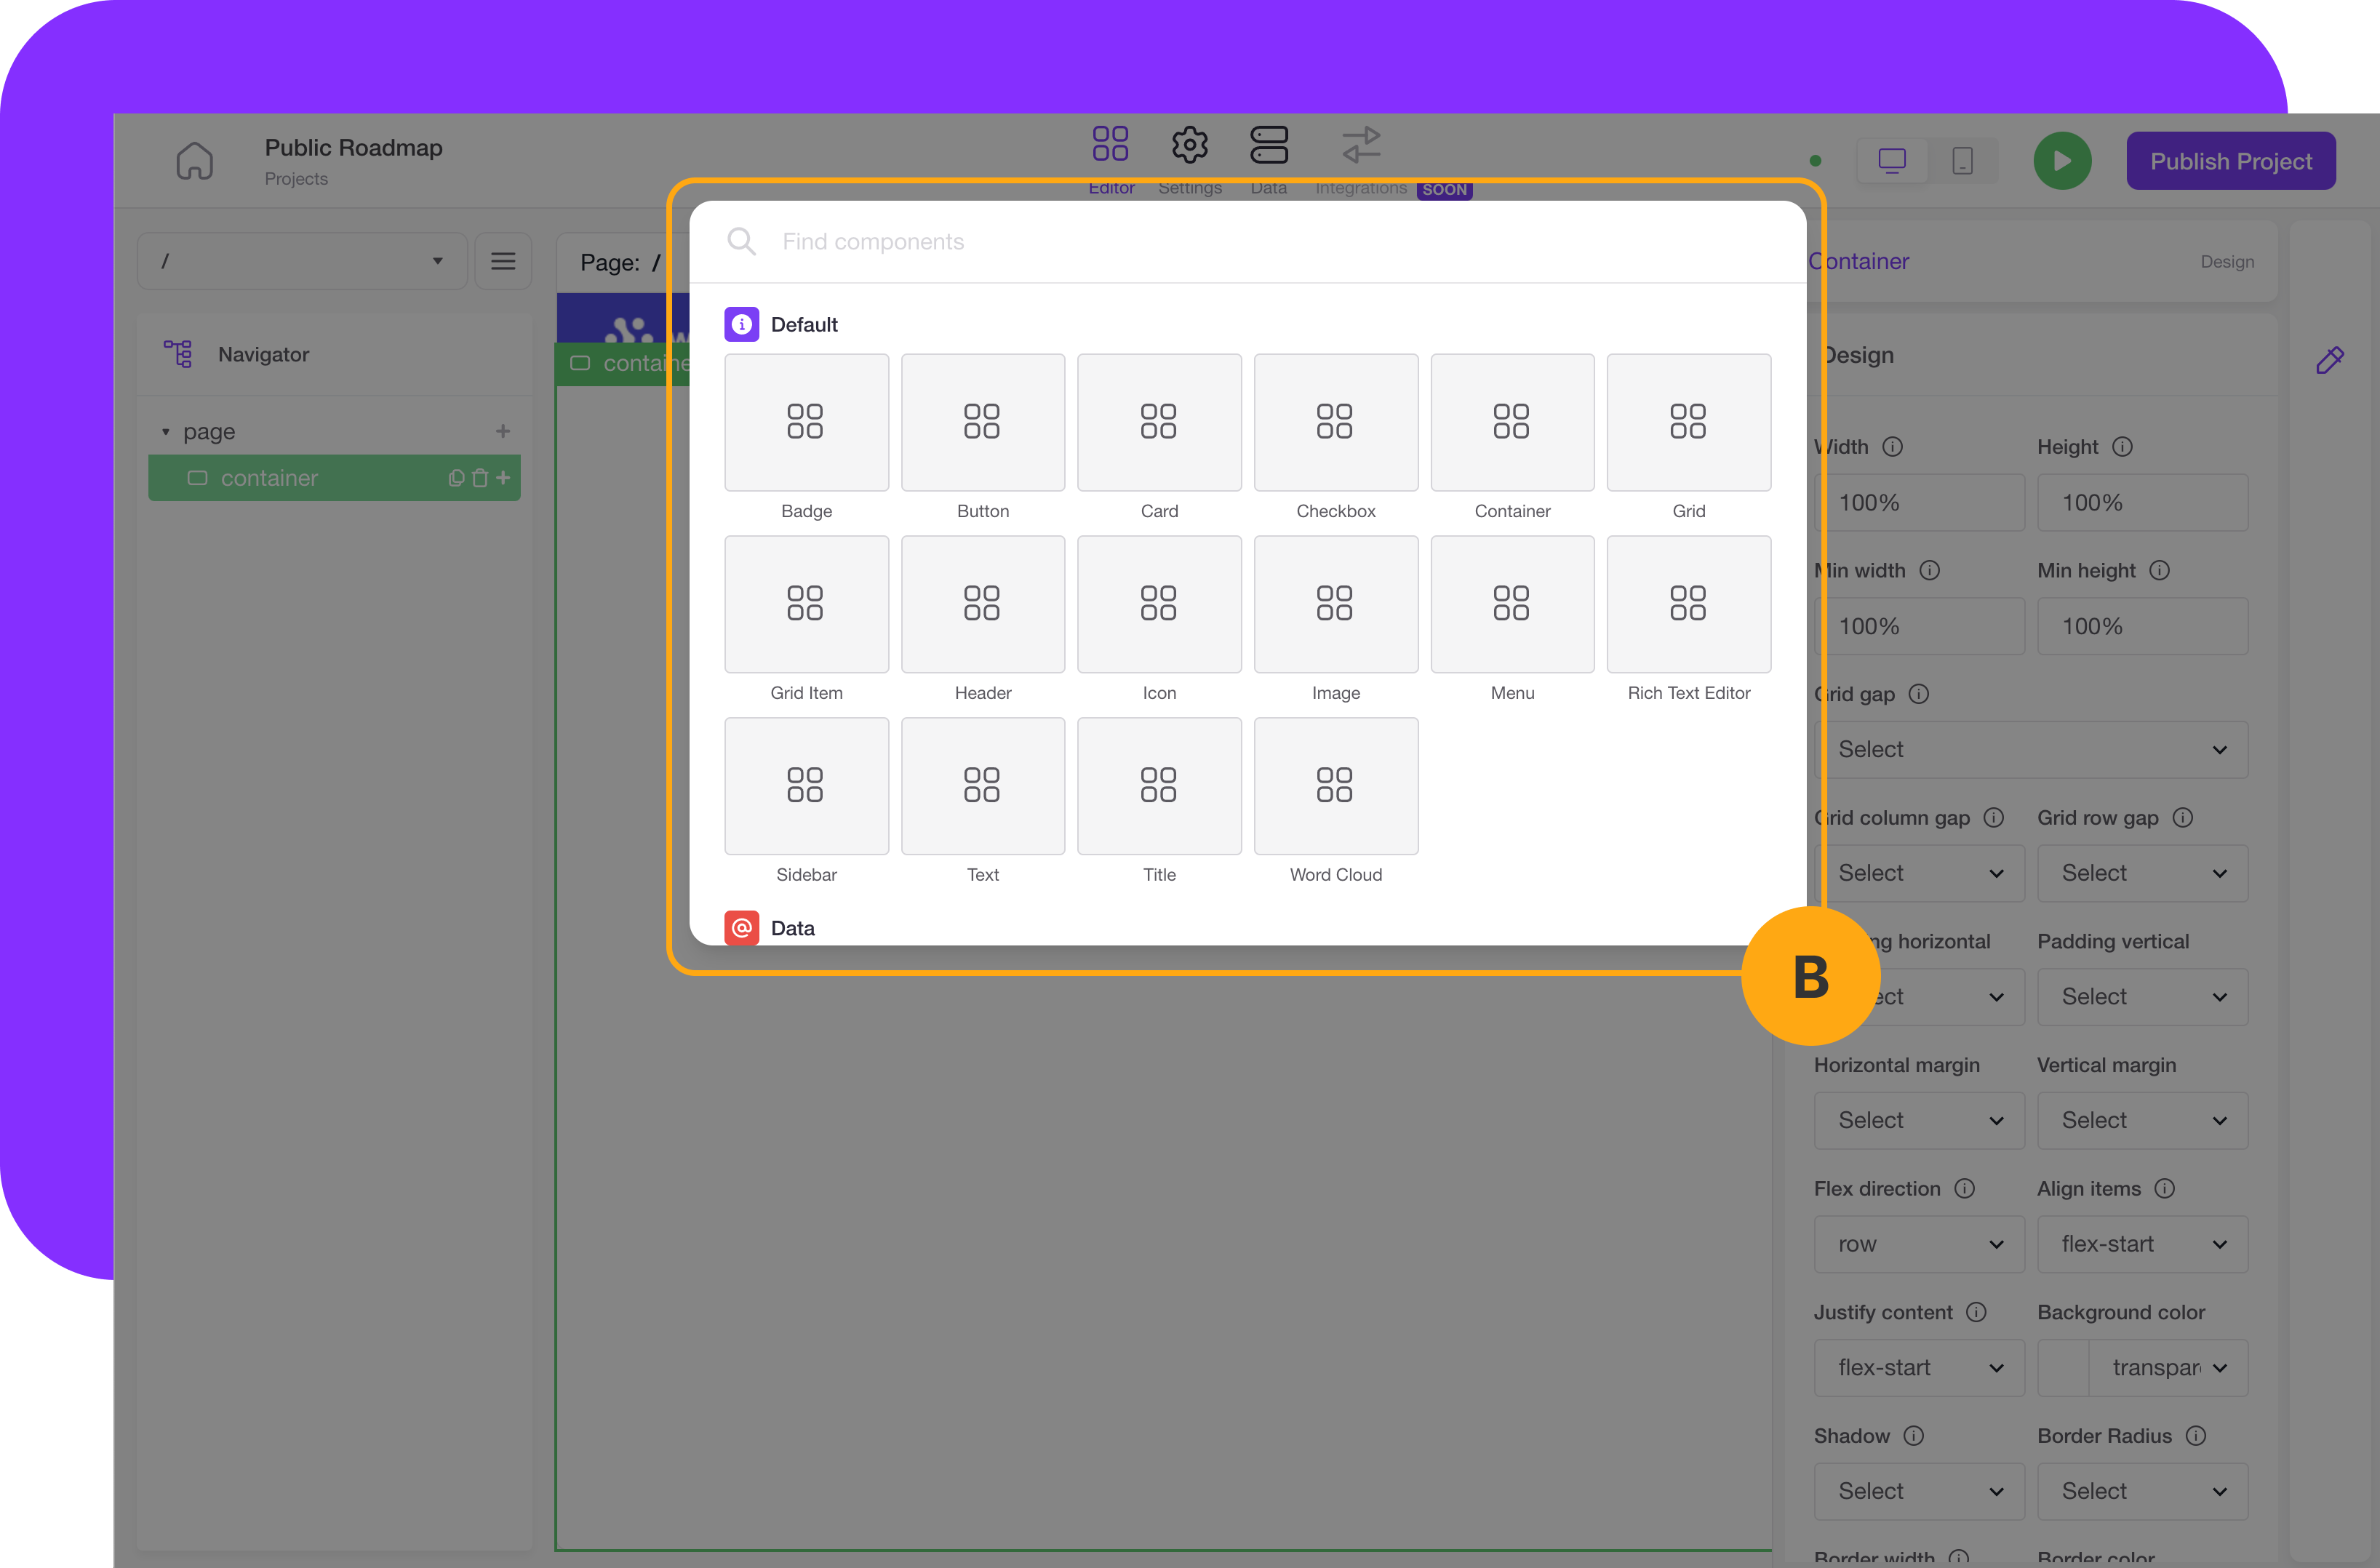Viewport: 2380px width, 1568px height.
Task: Open the page path dropdown
Action: pos(303,261)
